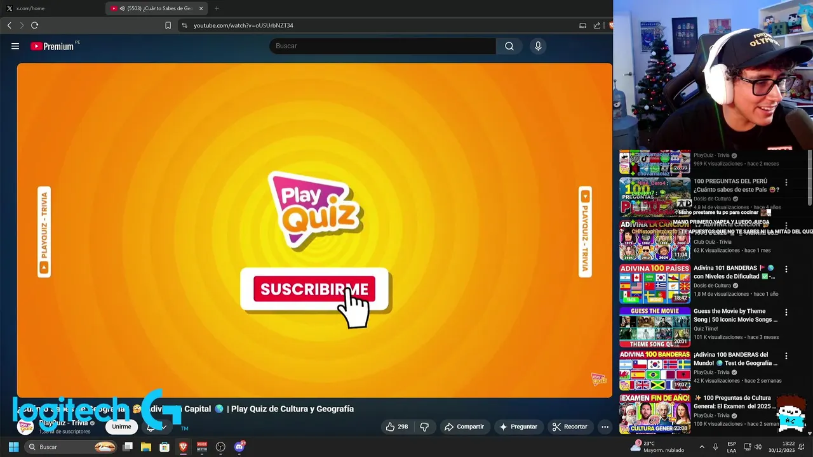Open Task View from the taskbar

coord(128,447)
